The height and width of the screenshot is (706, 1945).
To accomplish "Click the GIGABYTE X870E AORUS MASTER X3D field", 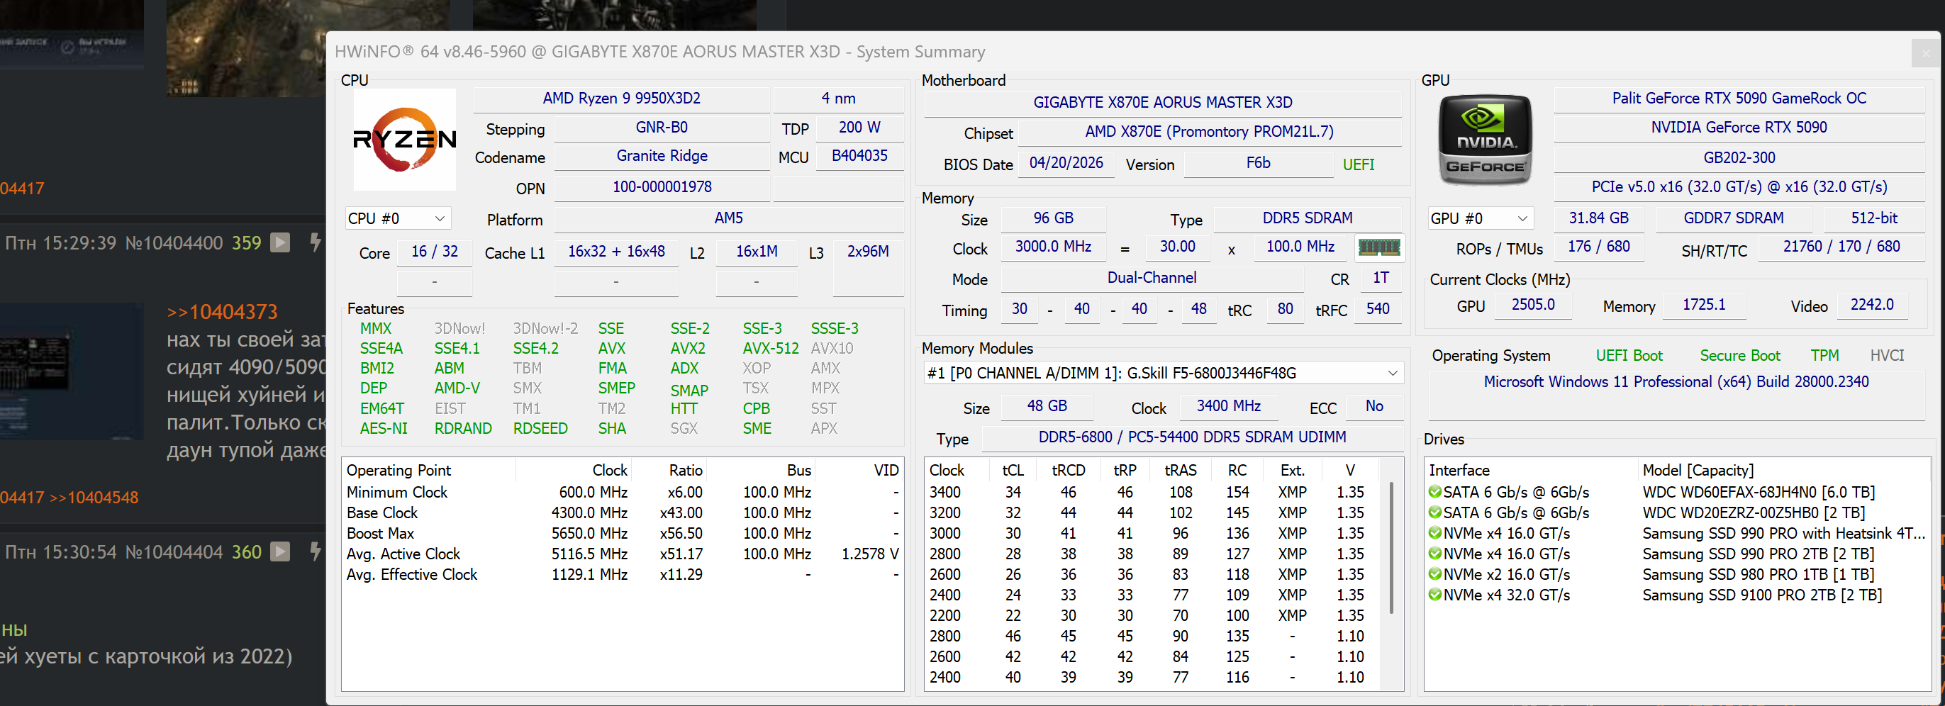I will 1163,103.
